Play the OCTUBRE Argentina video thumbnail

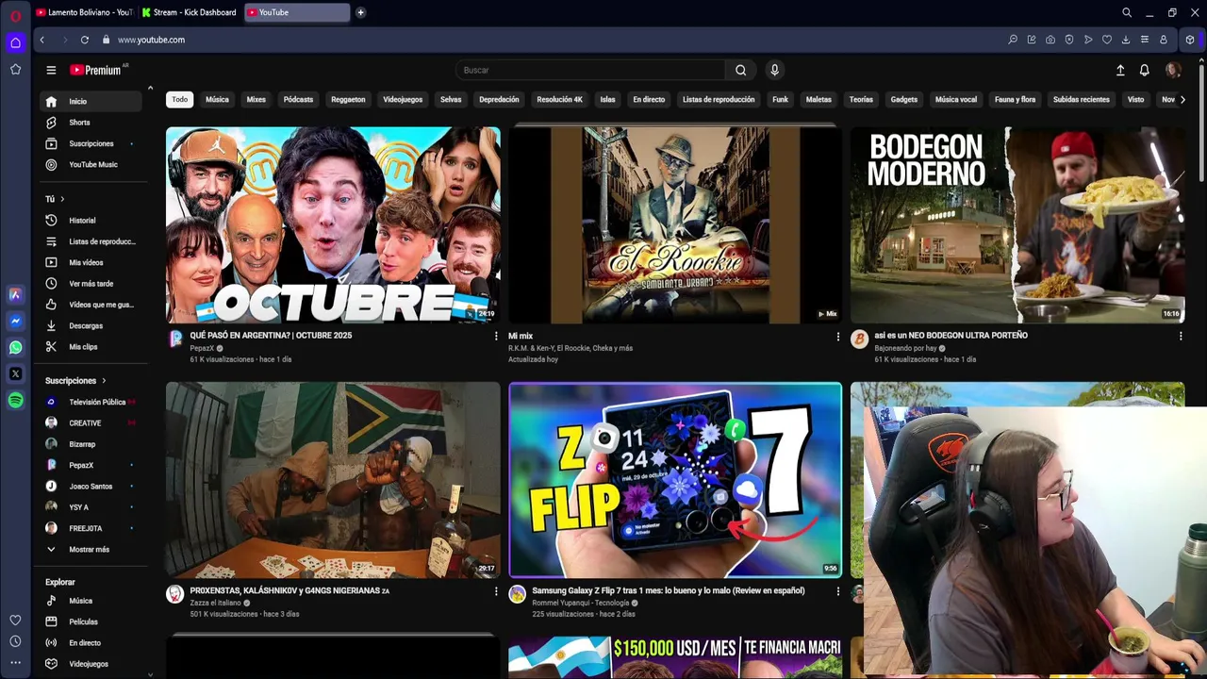click(333, 225)
